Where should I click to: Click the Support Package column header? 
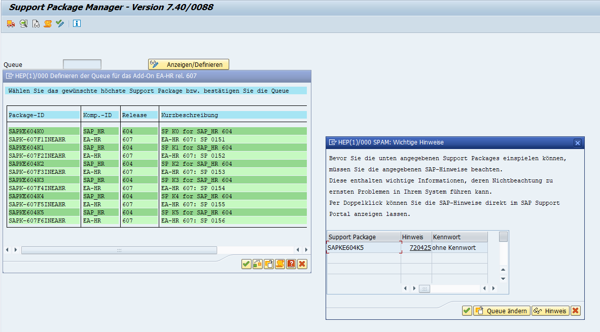pyautogui.click(x=364, y=237)
